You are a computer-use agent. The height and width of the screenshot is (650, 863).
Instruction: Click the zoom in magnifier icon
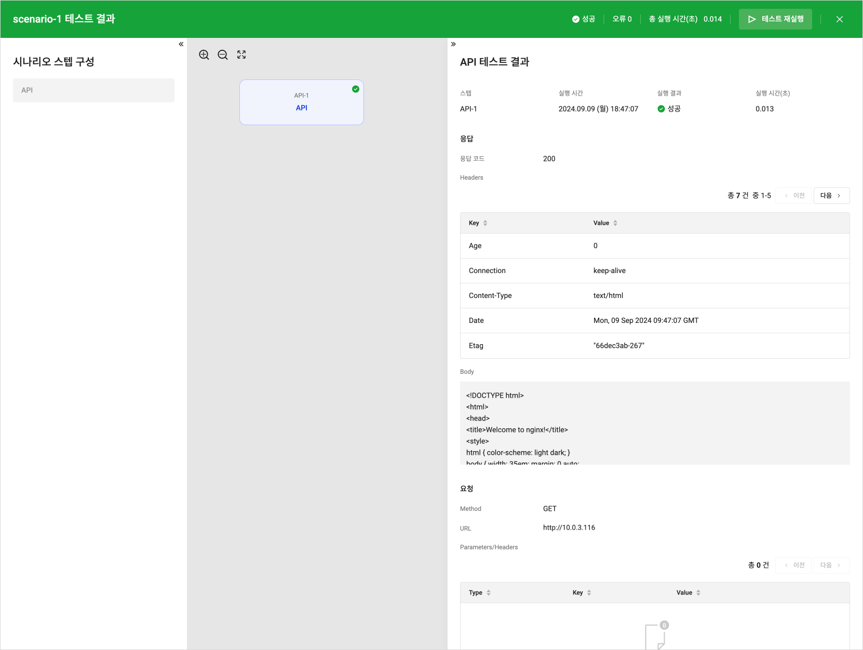[204, 55]
